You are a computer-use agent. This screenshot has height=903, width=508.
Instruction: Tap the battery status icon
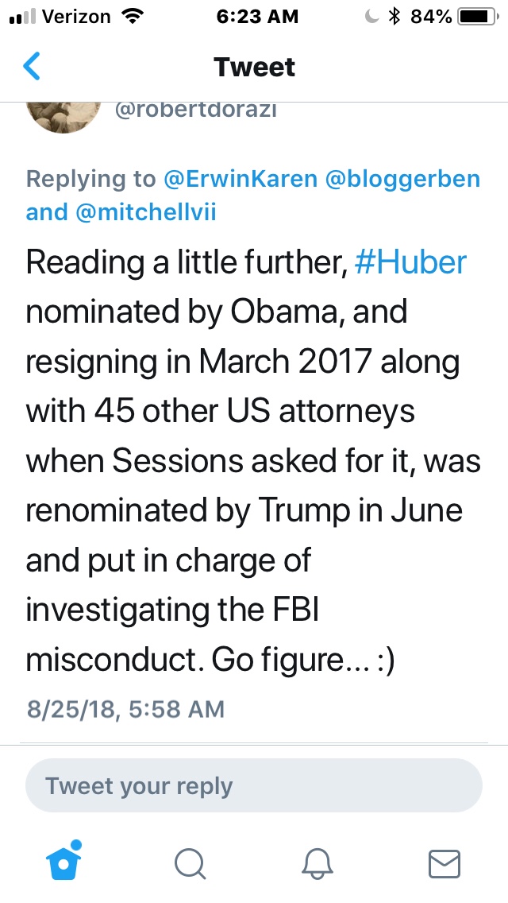475,16
